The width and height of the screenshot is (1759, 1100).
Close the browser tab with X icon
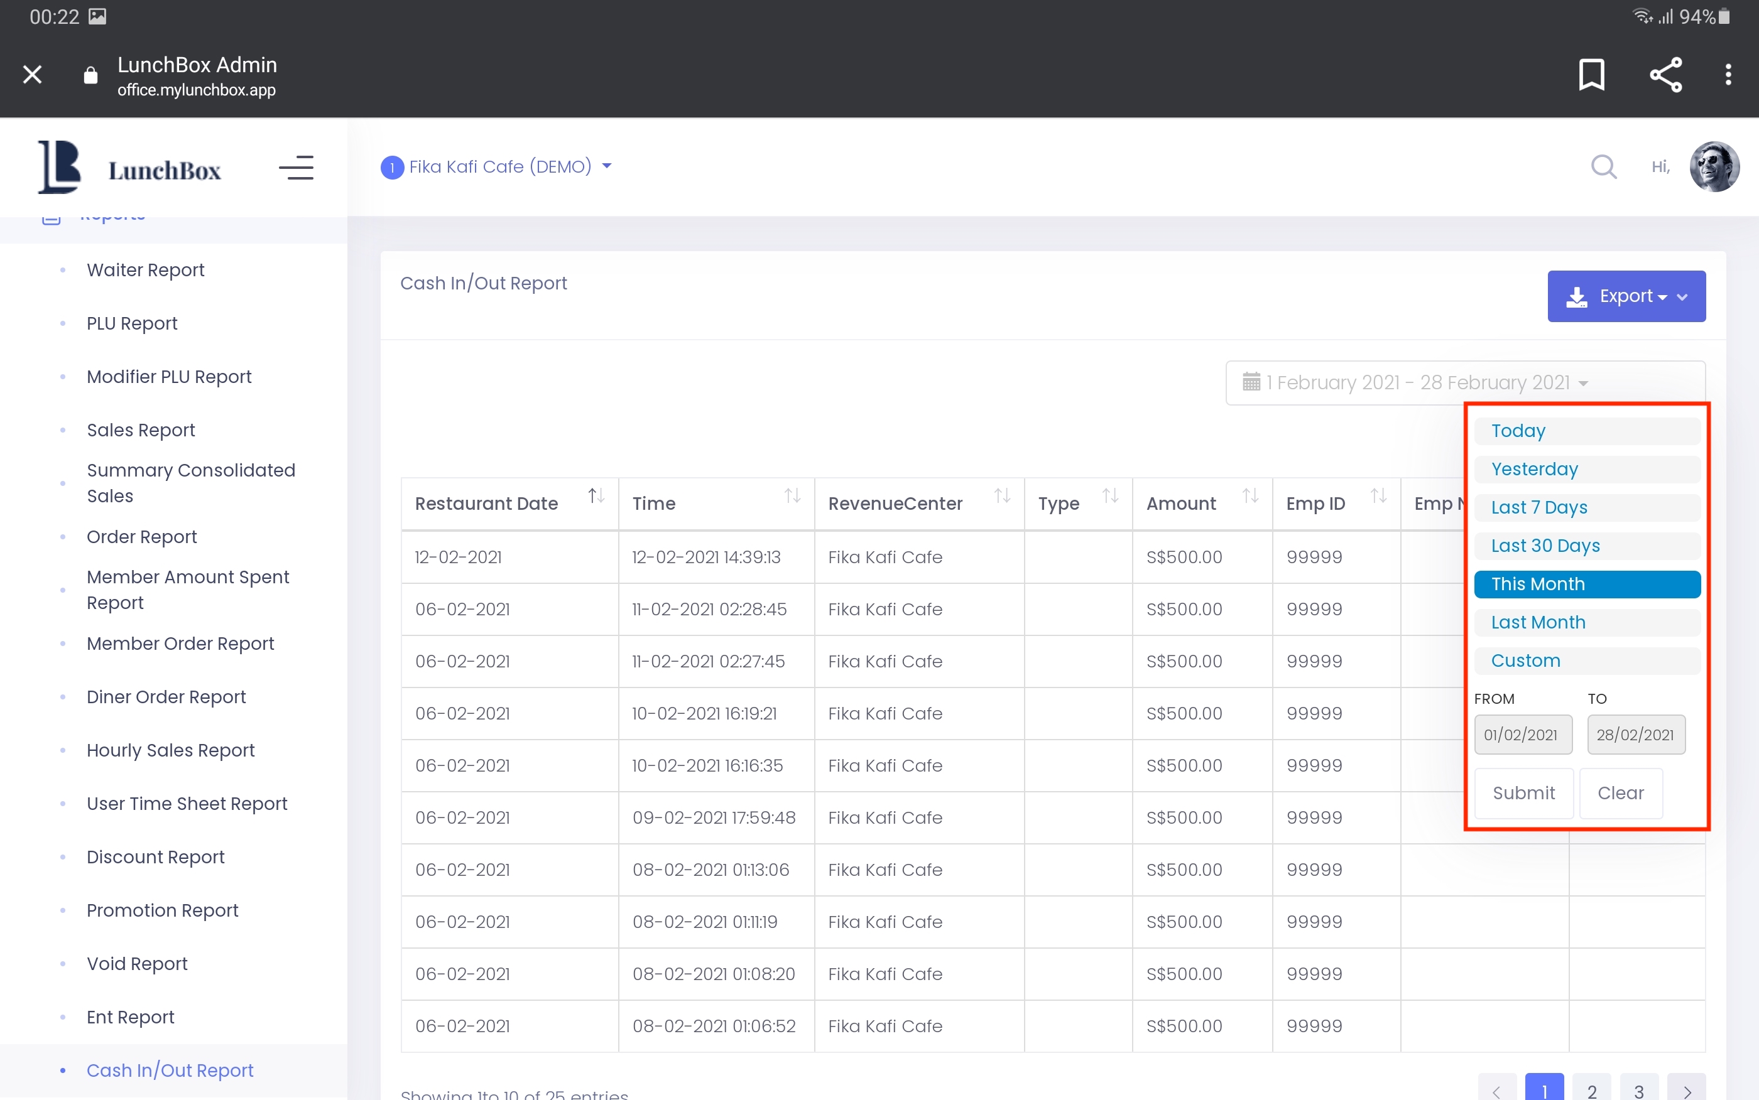point(32,75)
